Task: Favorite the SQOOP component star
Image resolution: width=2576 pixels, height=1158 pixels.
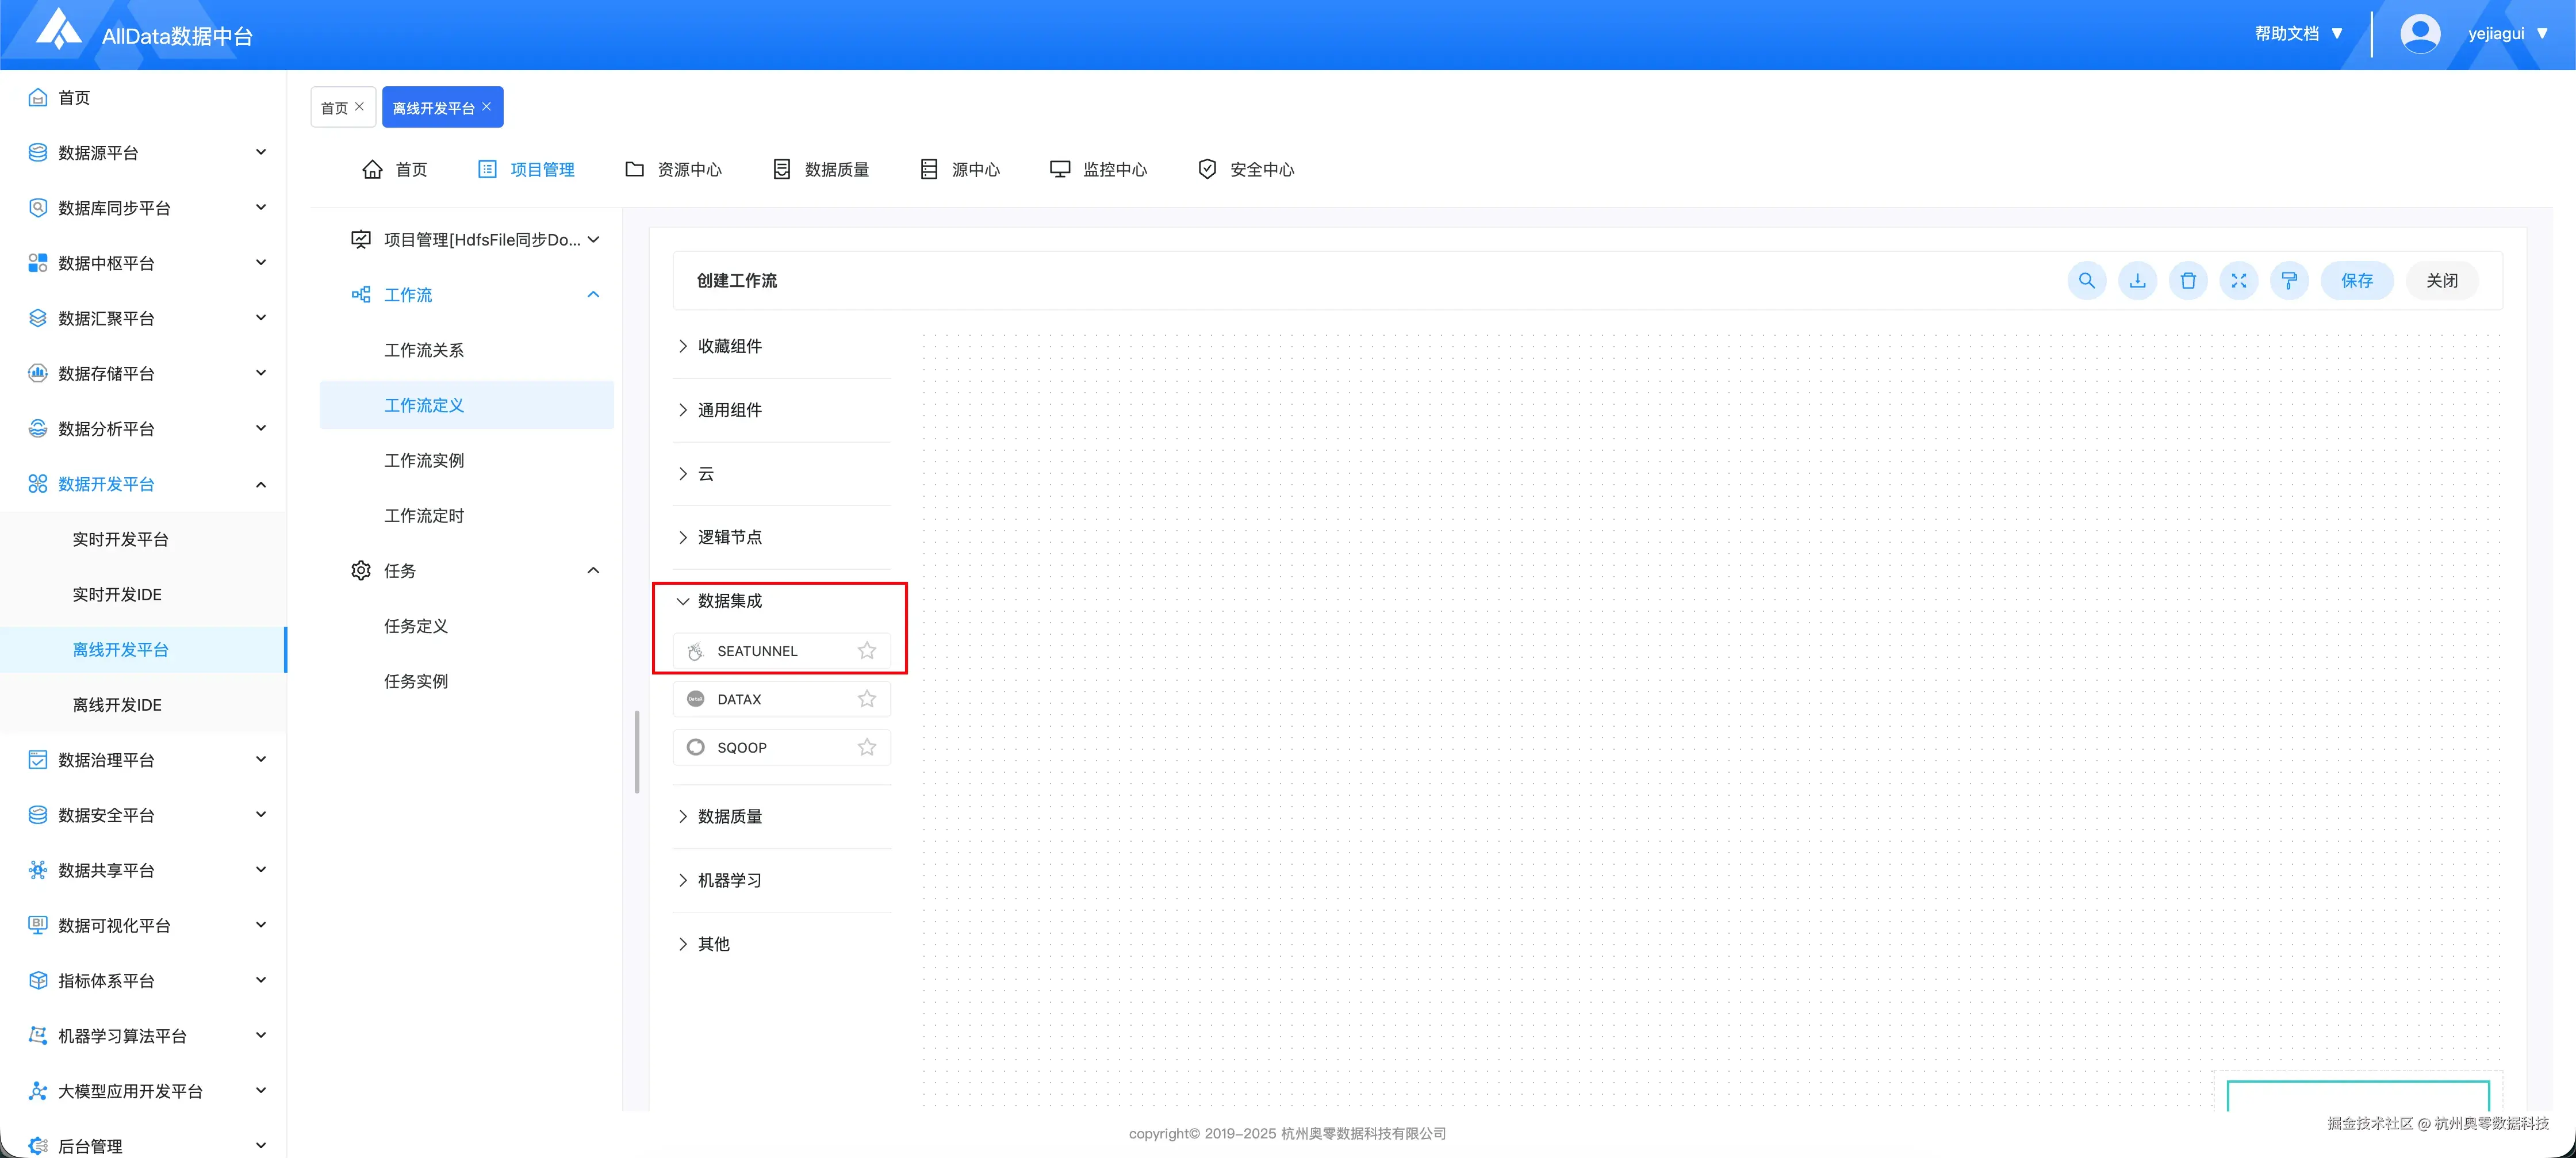Action: [x=866, y=747]
